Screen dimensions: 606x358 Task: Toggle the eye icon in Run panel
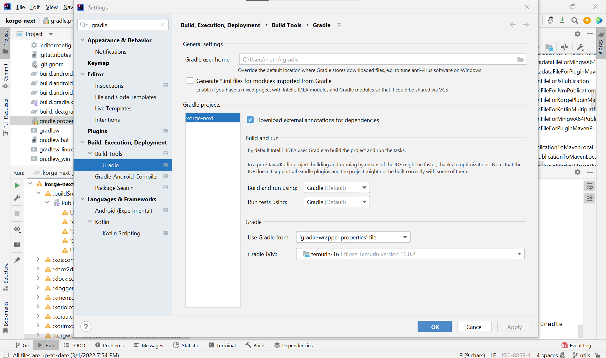17,229
